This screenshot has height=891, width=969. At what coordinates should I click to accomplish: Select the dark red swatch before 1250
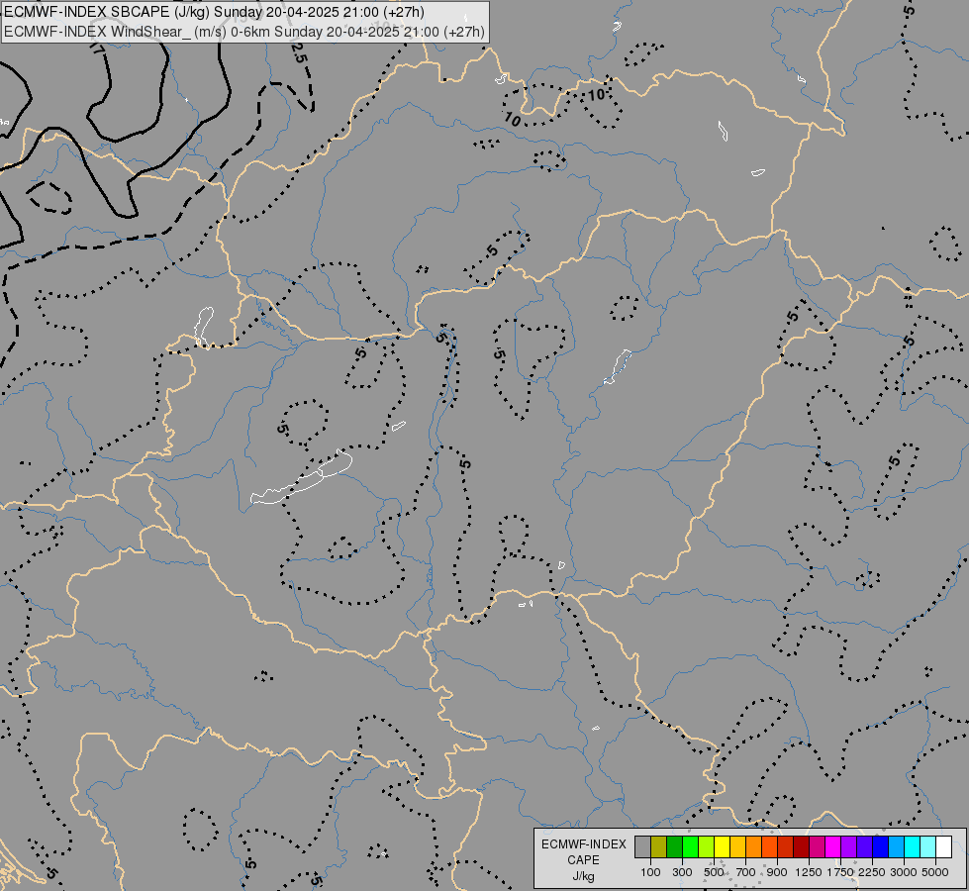[x=802, y=846]
